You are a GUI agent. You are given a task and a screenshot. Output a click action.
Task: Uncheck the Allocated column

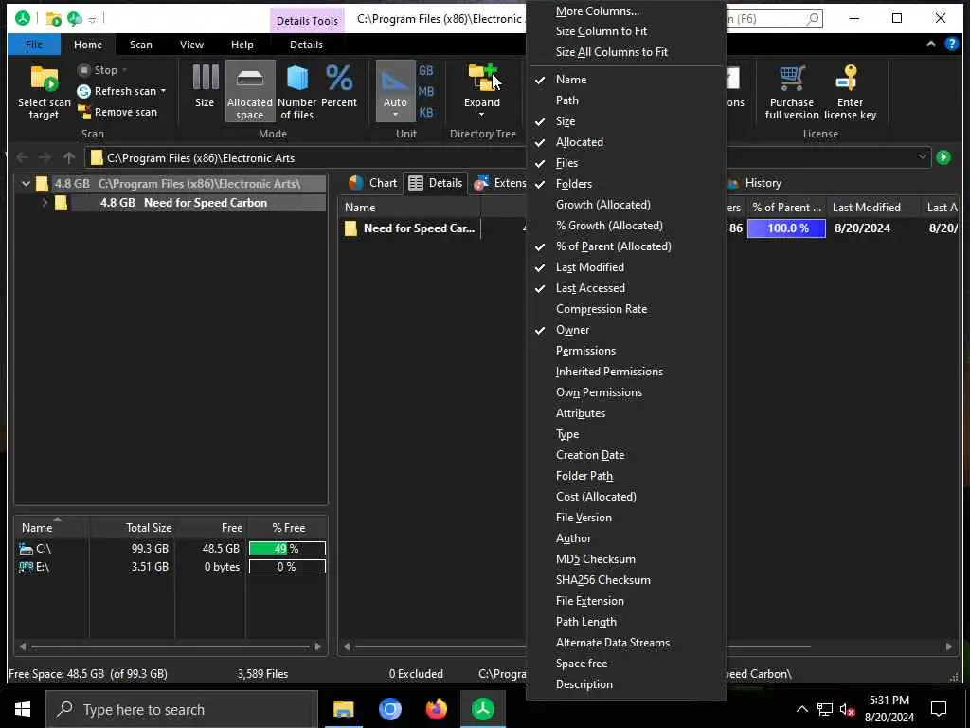pyautogui.click(x=625, y=142)
